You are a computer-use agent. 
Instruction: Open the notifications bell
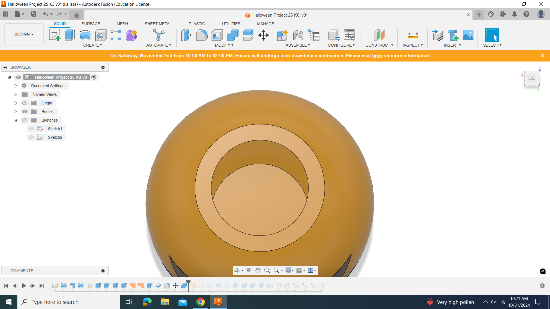pos(514,14)
